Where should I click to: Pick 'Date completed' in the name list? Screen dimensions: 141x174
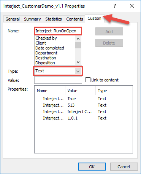click(50, 48)
